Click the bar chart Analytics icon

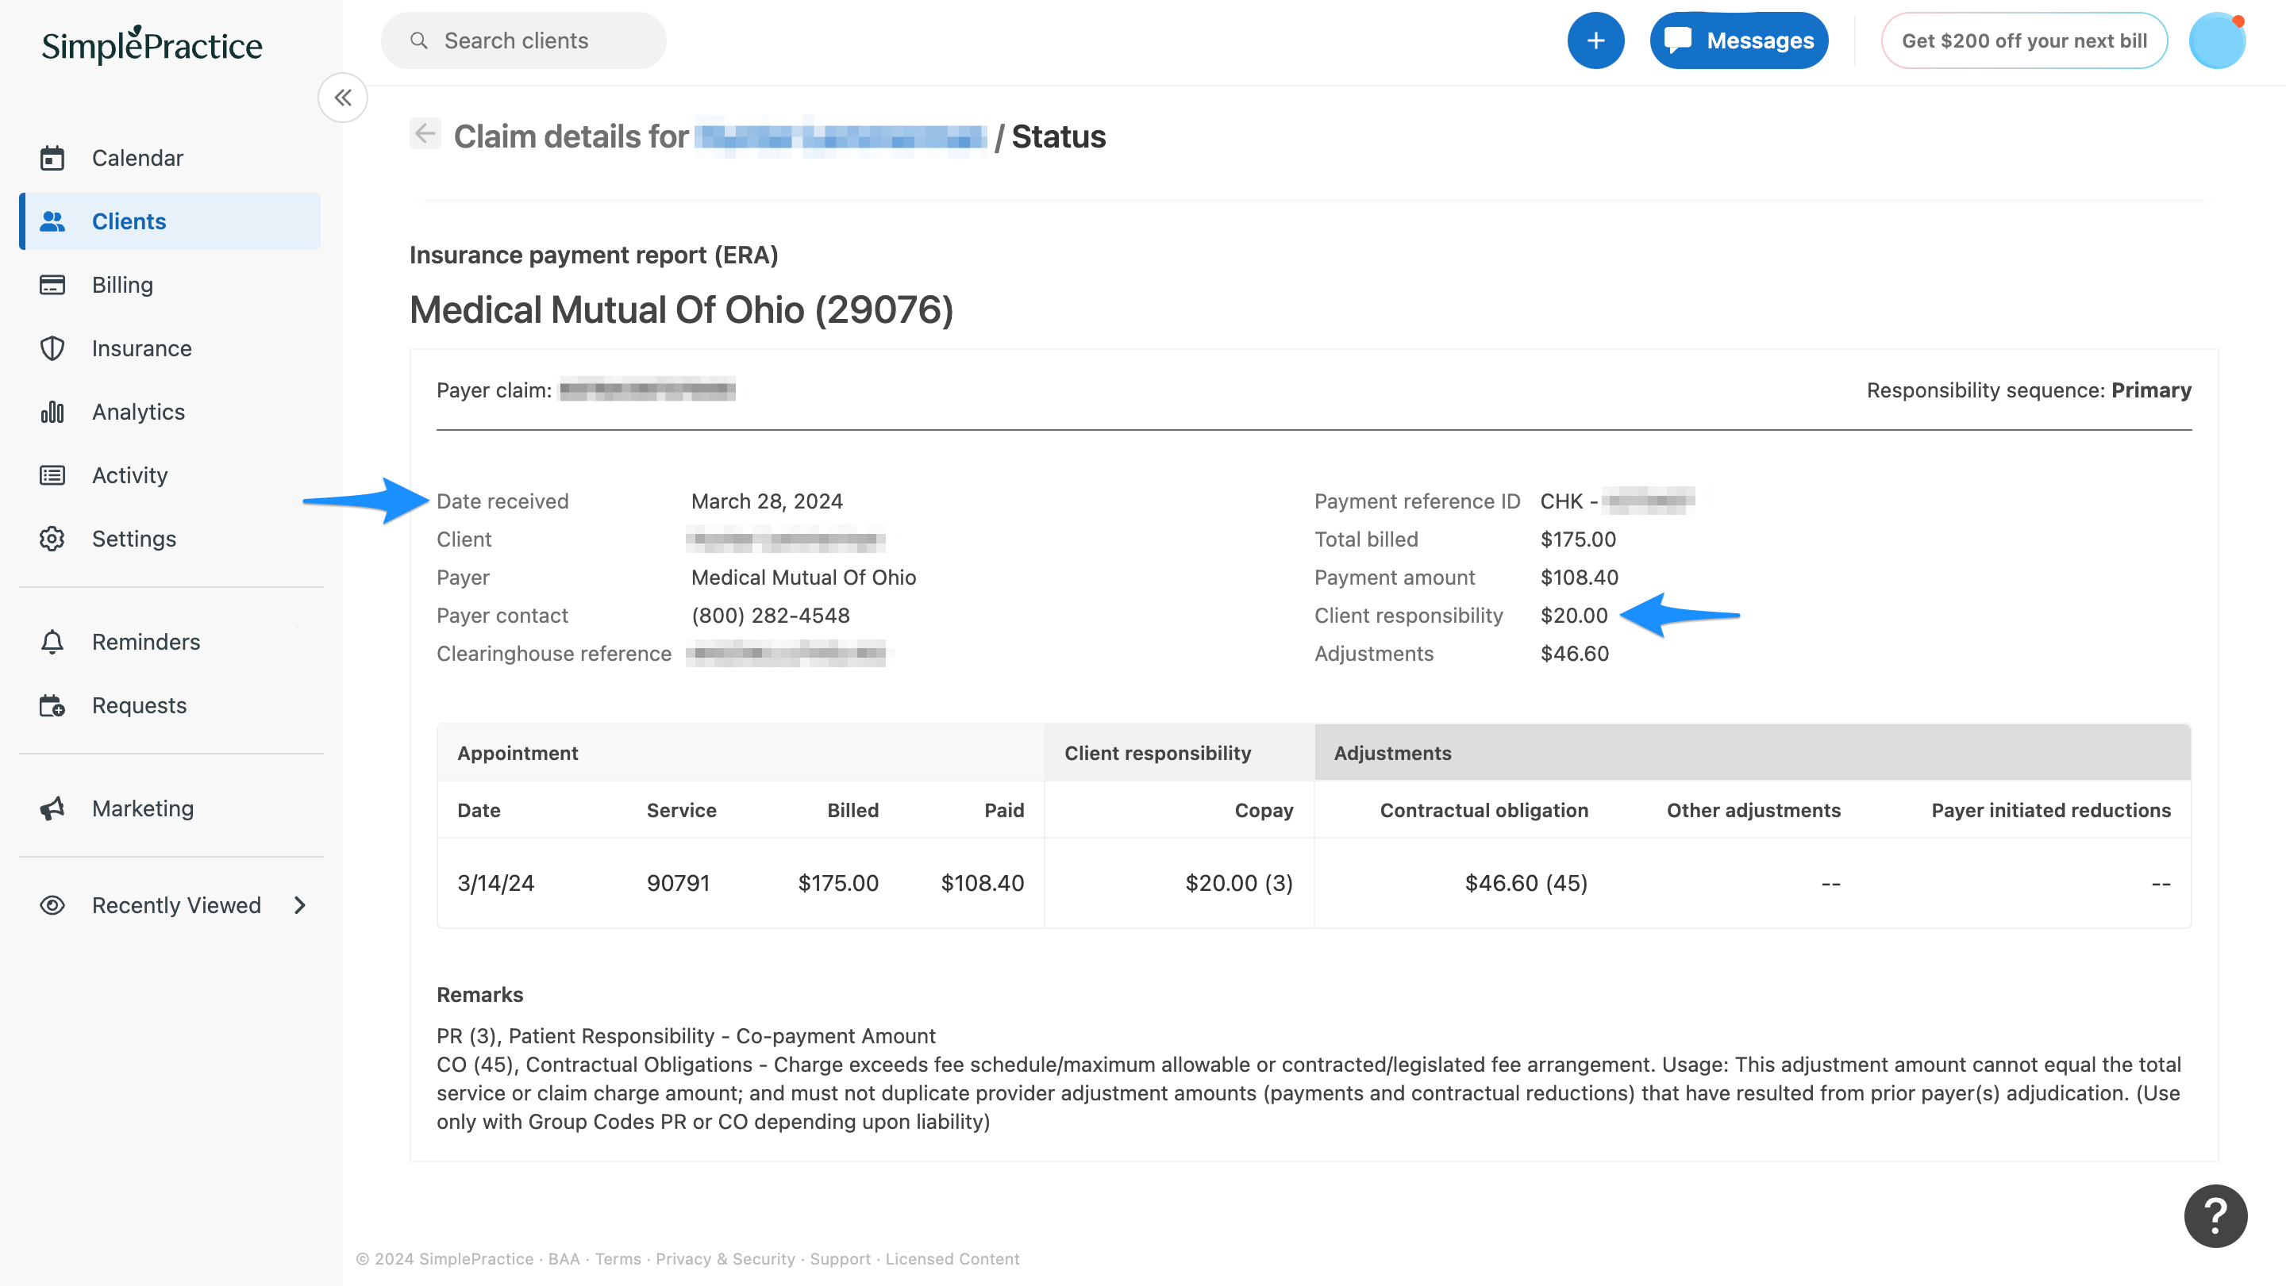tap(52, 412)
